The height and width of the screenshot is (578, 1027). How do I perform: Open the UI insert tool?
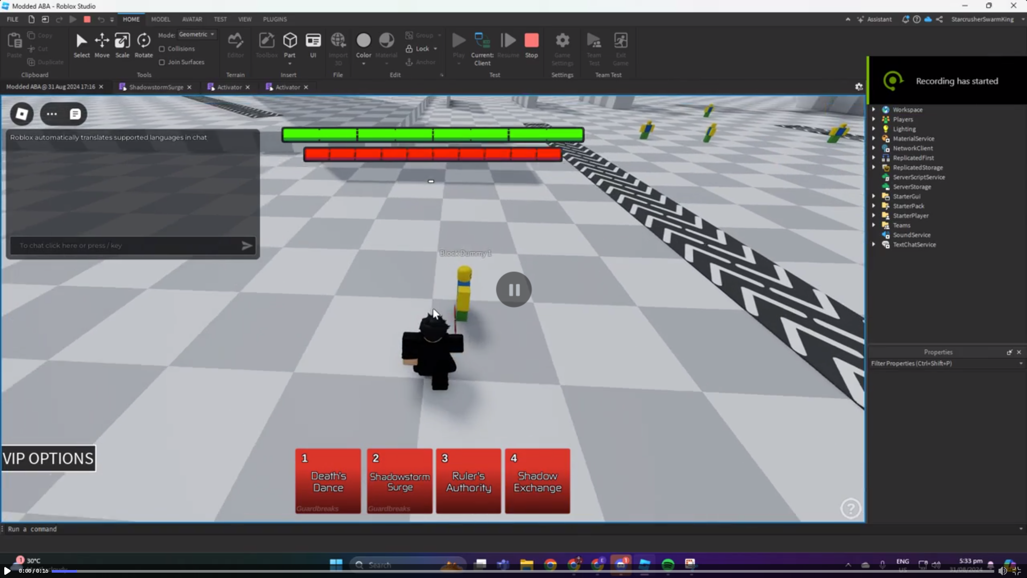(313, 45)
